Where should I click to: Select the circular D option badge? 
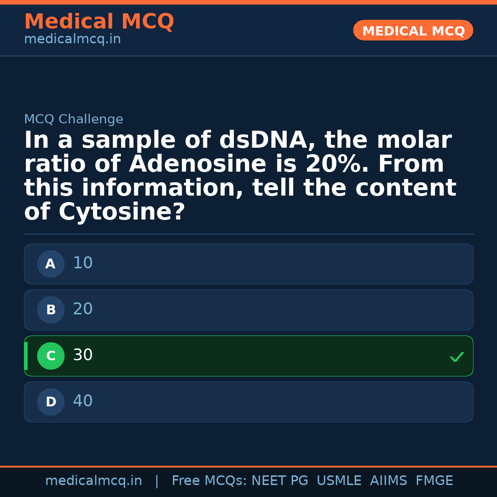pos(51,402)
